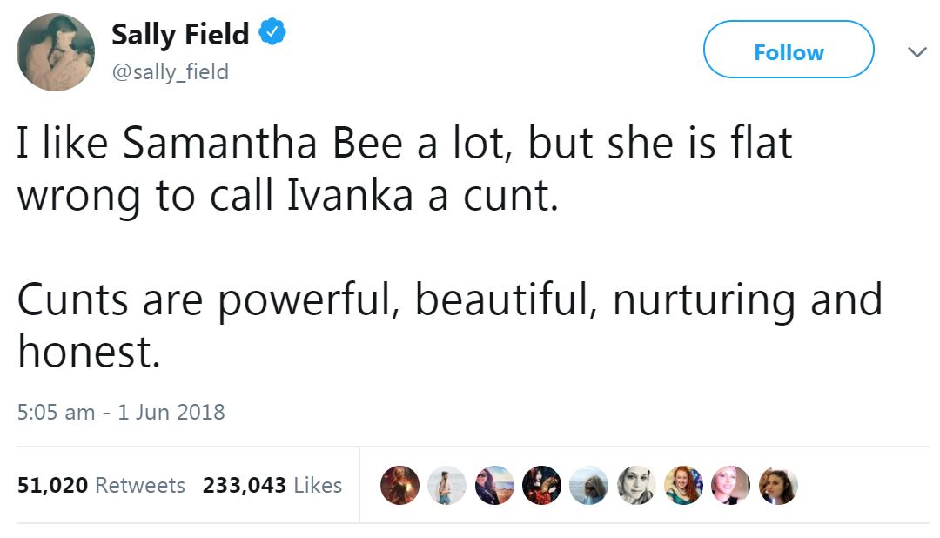Click the second liker avatar, person in denim shorts
This screenshot has height=538, width=940.
(x=446, y=486)
